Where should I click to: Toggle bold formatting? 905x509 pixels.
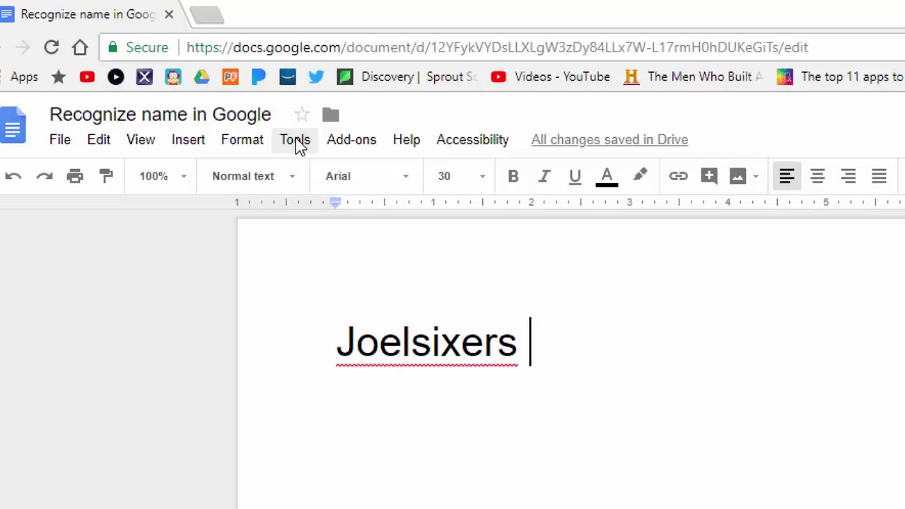513,176
